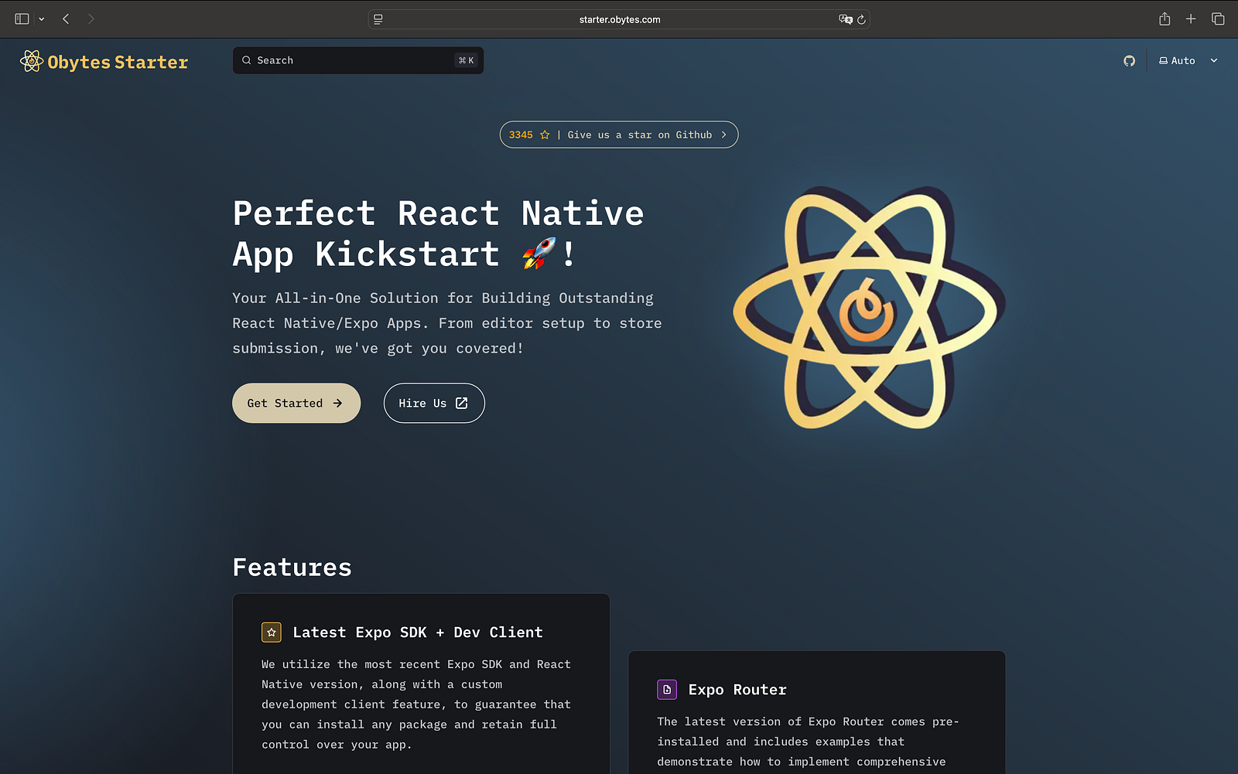The height and width of the screenshot is (774, 1238).
Task: Click the external-link icon inside the Hire Us button
Action: 461,403
